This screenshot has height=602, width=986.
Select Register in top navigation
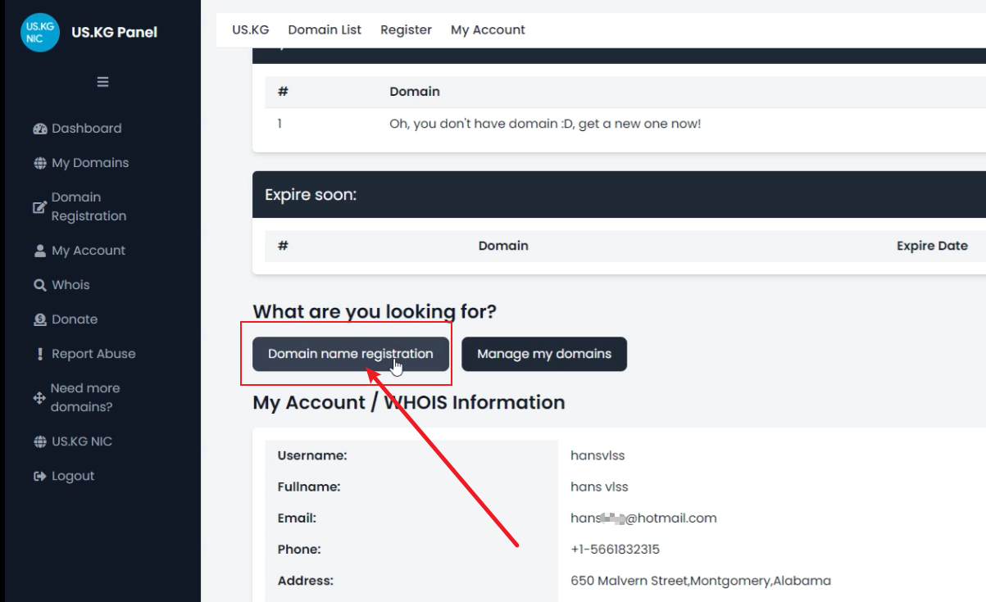(x=406, y=29)
